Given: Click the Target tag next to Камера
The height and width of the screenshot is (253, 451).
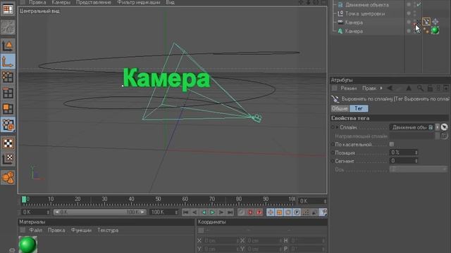Looking at the screenshot, I should 435,22.
